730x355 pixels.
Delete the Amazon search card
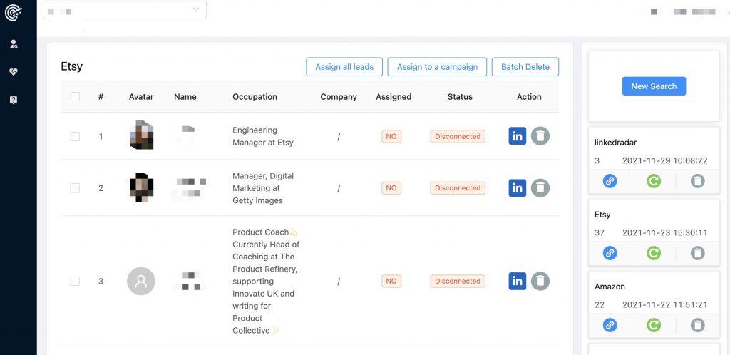[x=697, y=325]
